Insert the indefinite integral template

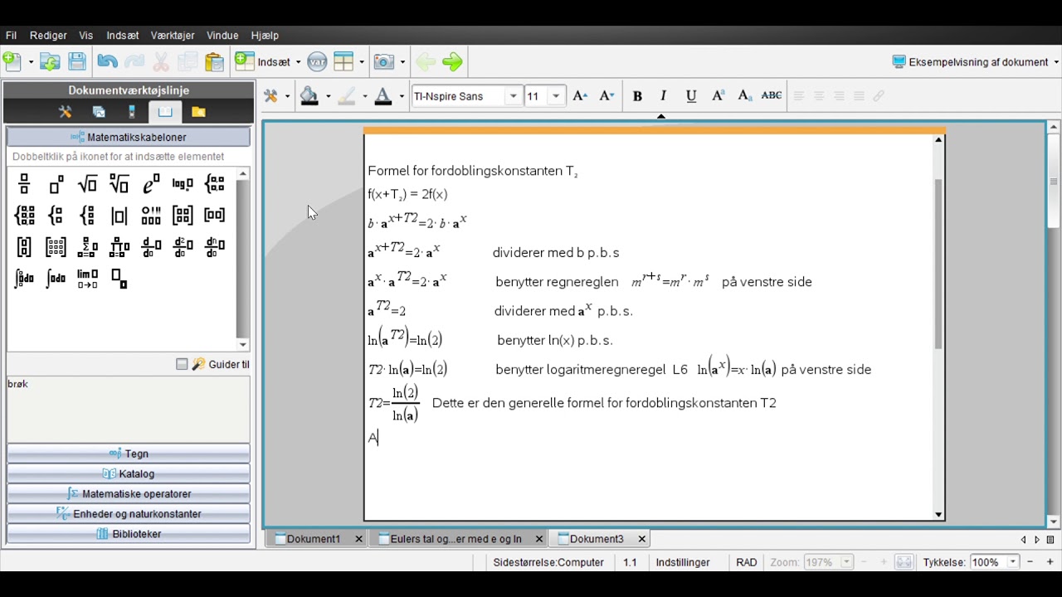pos(56,279)
